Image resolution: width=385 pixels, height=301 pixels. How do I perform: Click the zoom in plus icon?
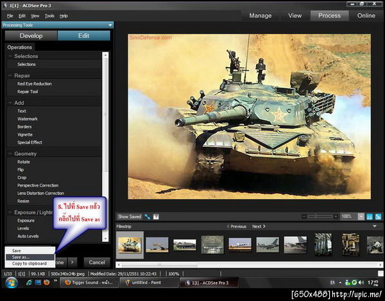click(x=336, y=216)
